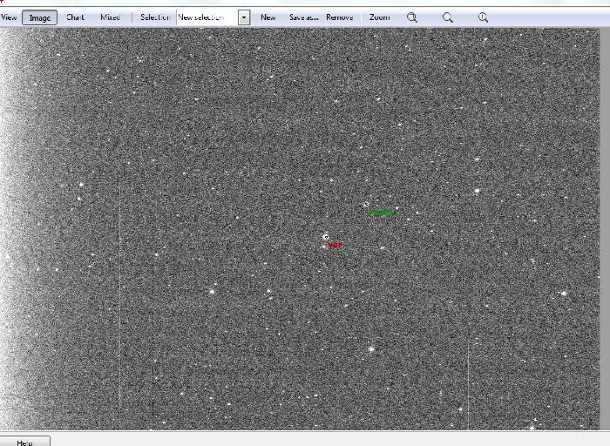Select the green-labeled comparison star marker
This screenshot has width=610, height=446.
coord(366,204)
